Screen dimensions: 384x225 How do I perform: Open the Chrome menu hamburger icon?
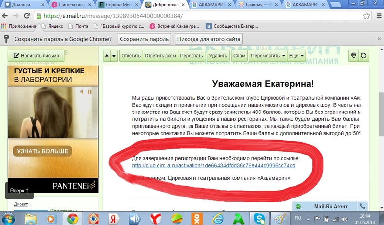pyautogui.click(x=379, y=16)
